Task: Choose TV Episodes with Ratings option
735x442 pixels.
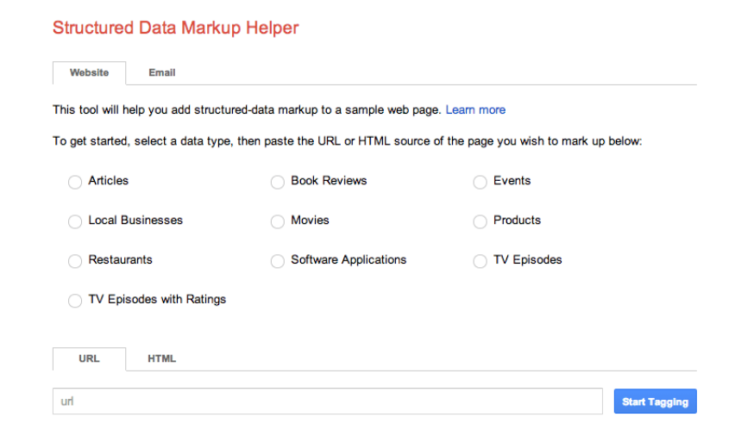Action: coord(75,300)
